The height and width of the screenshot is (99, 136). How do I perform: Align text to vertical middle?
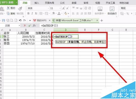[77, 8]
